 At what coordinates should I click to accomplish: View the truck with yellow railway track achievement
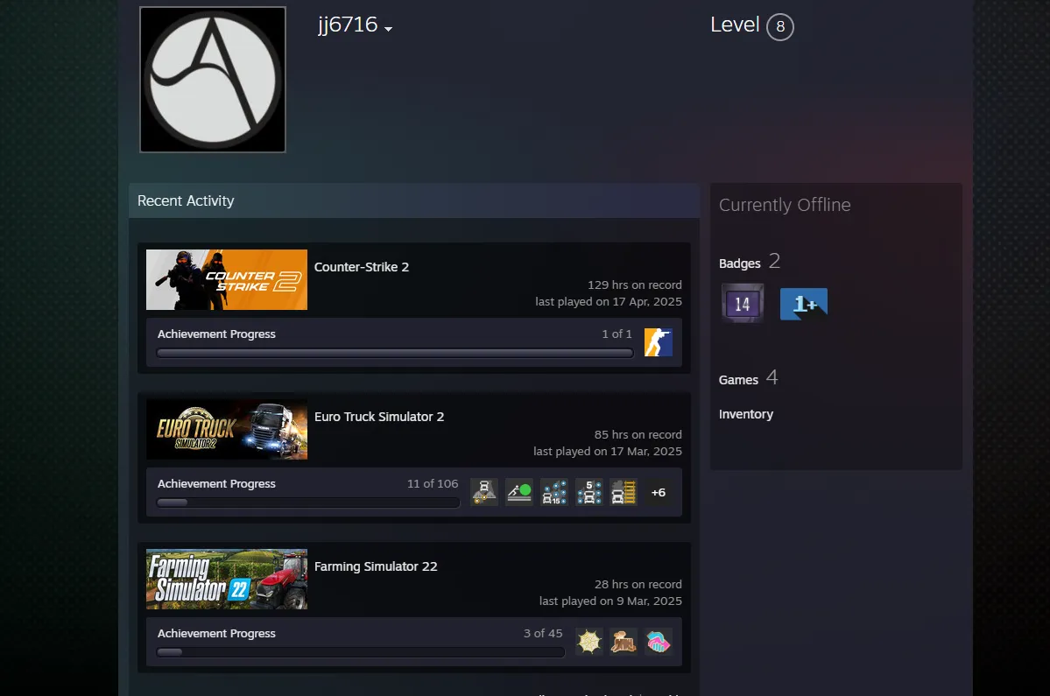click(624, 492)
